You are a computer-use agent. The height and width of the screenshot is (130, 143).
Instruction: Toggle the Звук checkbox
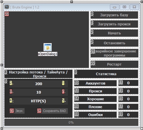[17, 111]
